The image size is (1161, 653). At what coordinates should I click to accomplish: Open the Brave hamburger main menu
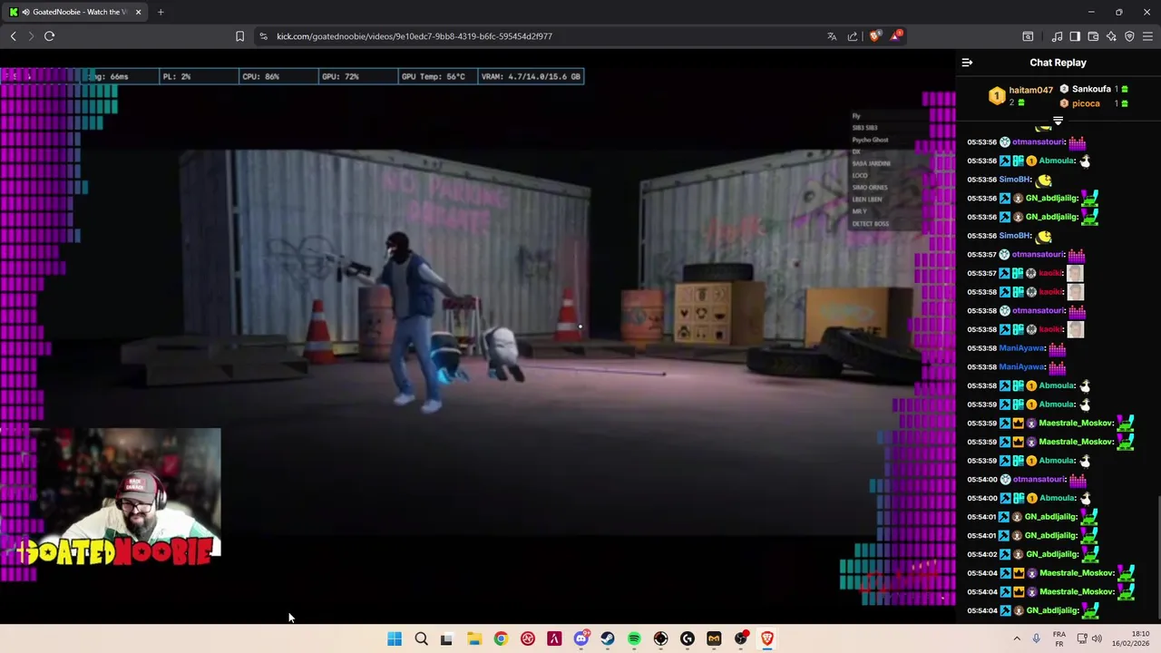(1147, 36)
